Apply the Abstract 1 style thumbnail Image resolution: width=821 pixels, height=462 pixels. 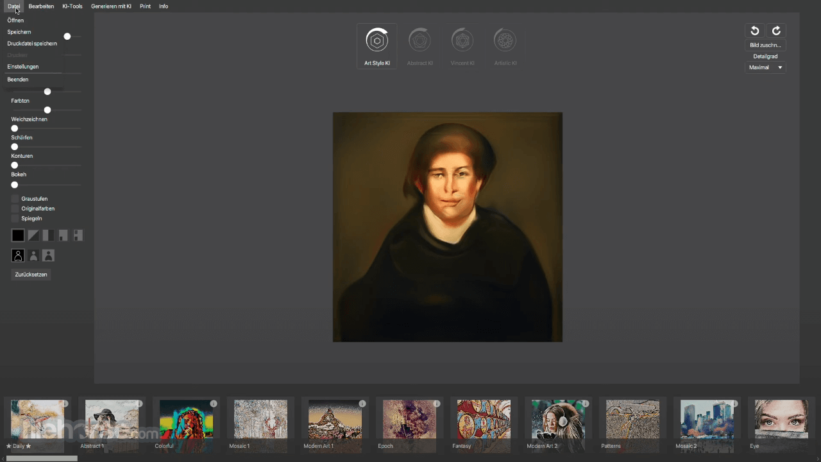pyautogui.click(x=112, y=425)
